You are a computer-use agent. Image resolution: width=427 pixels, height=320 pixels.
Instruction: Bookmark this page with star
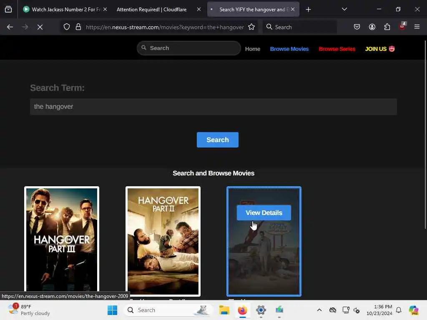pos(251,27)
